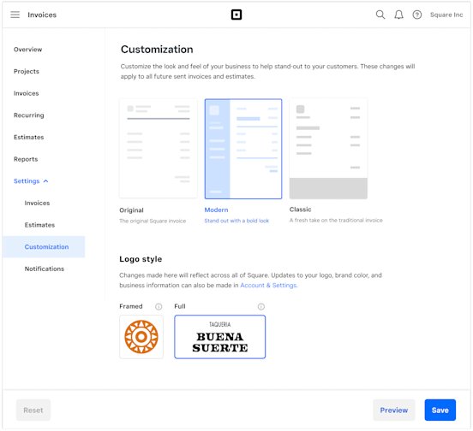Collapse the Settings section
473x431 pixels.
[x=31, y=181]
